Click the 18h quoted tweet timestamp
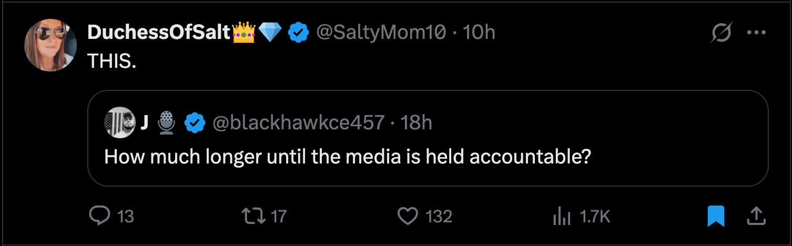792x246 pixels. point(417,123)
